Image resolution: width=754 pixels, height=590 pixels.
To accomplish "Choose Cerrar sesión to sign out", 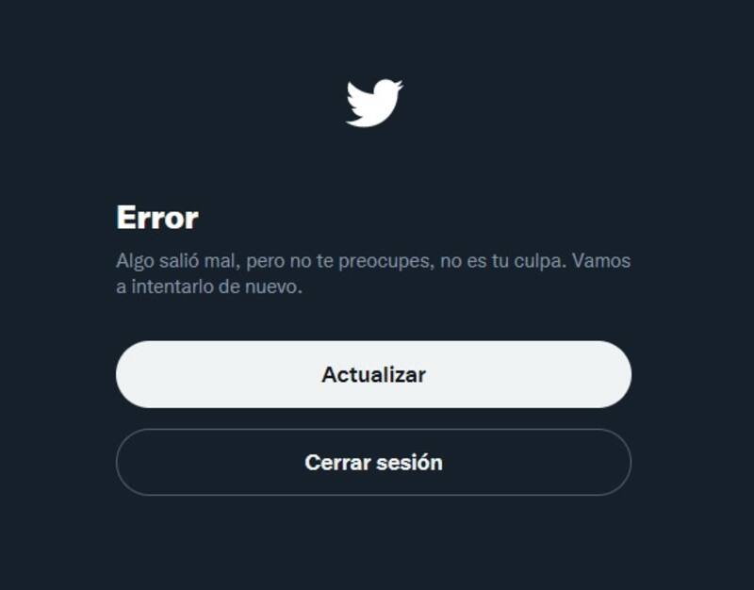I will click(x=373, y=462).
